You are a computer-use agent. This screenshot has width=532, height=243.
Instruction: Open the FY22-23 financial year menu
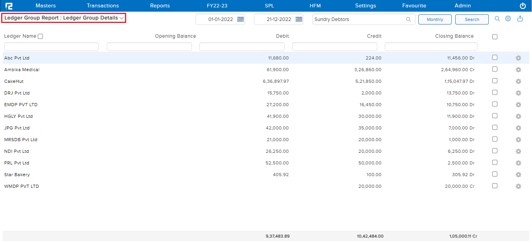[x=217, y=6]
